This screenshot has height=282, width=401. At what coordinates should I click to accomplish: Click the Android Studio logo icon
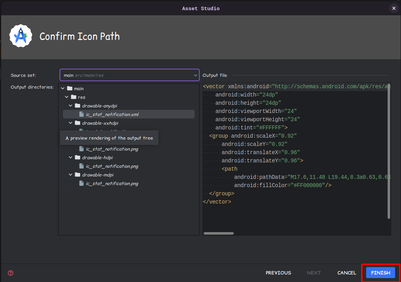coord(20,36)
